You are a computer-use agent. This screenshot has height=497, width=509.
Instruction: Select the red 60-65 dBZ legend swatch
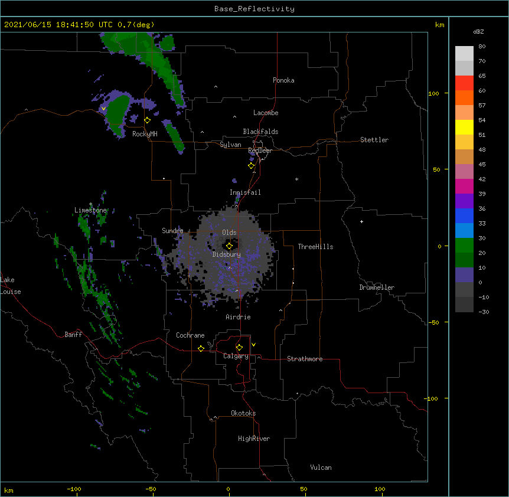464,83
